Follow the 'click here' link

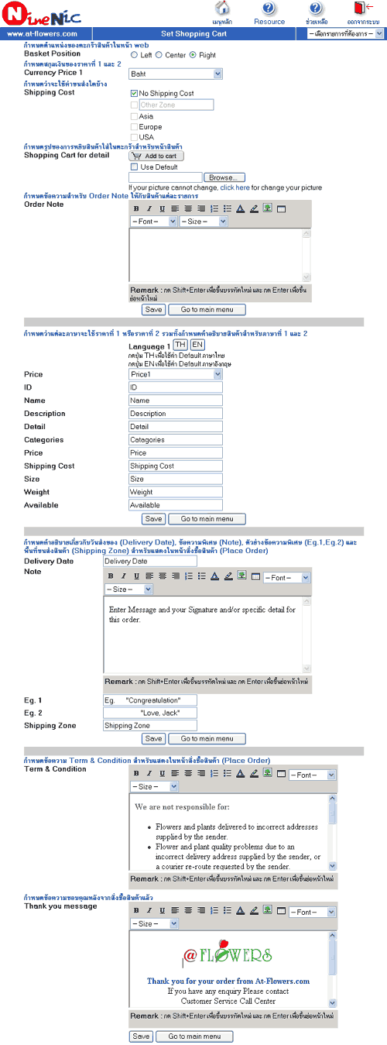click(x=235, y=187)
